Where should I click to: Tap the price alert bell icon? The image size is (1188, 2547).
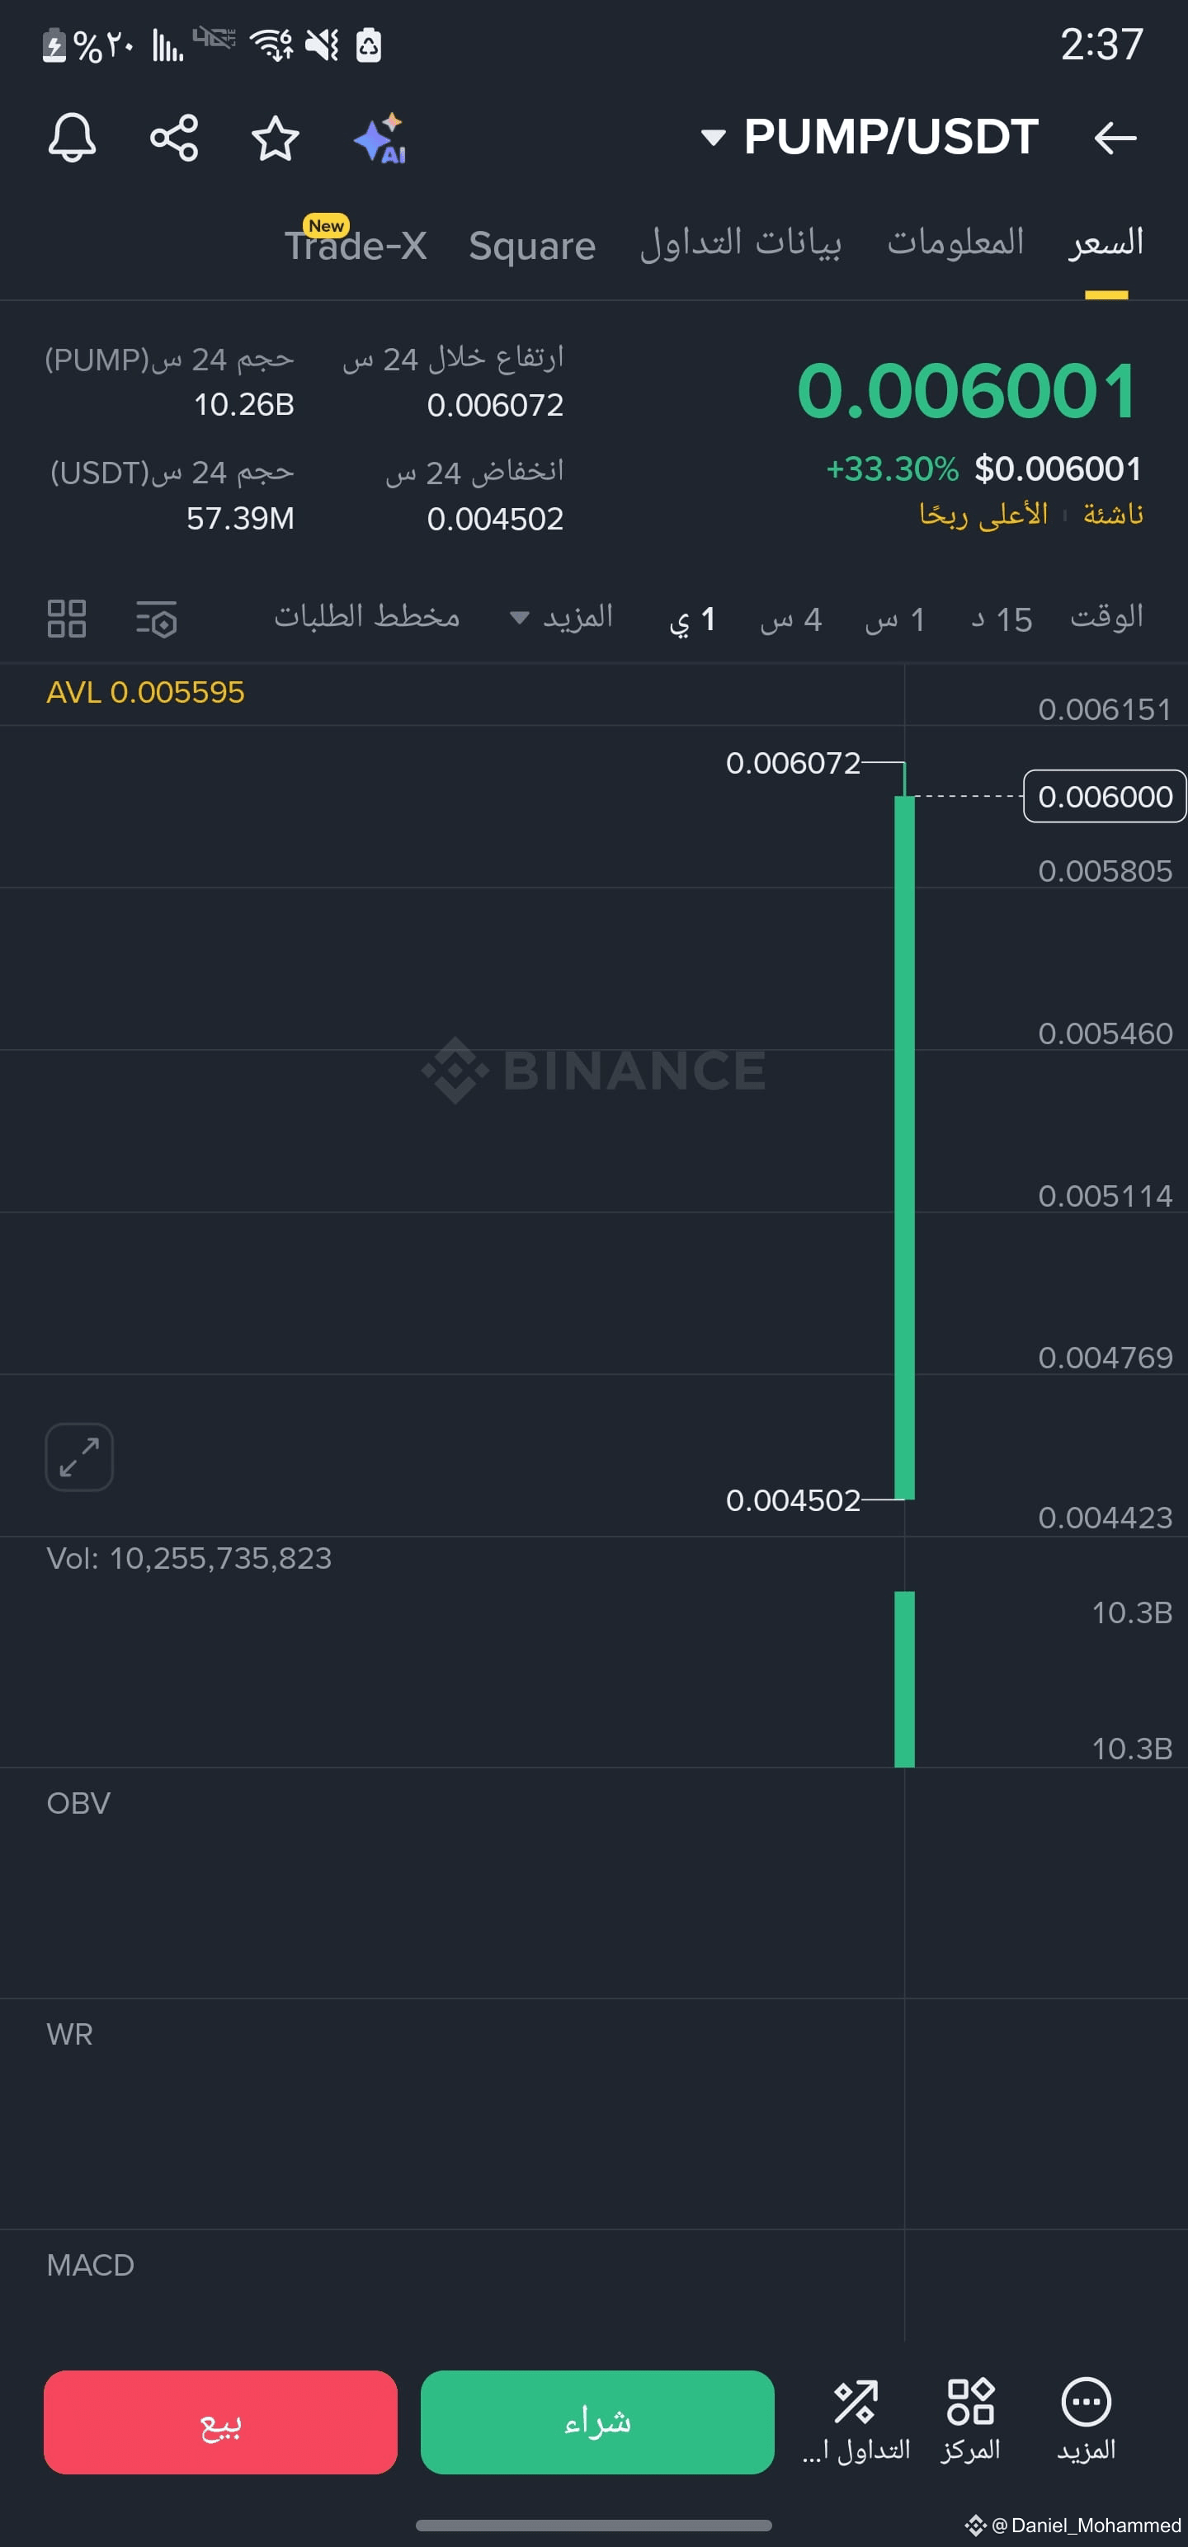pos(73,138)
